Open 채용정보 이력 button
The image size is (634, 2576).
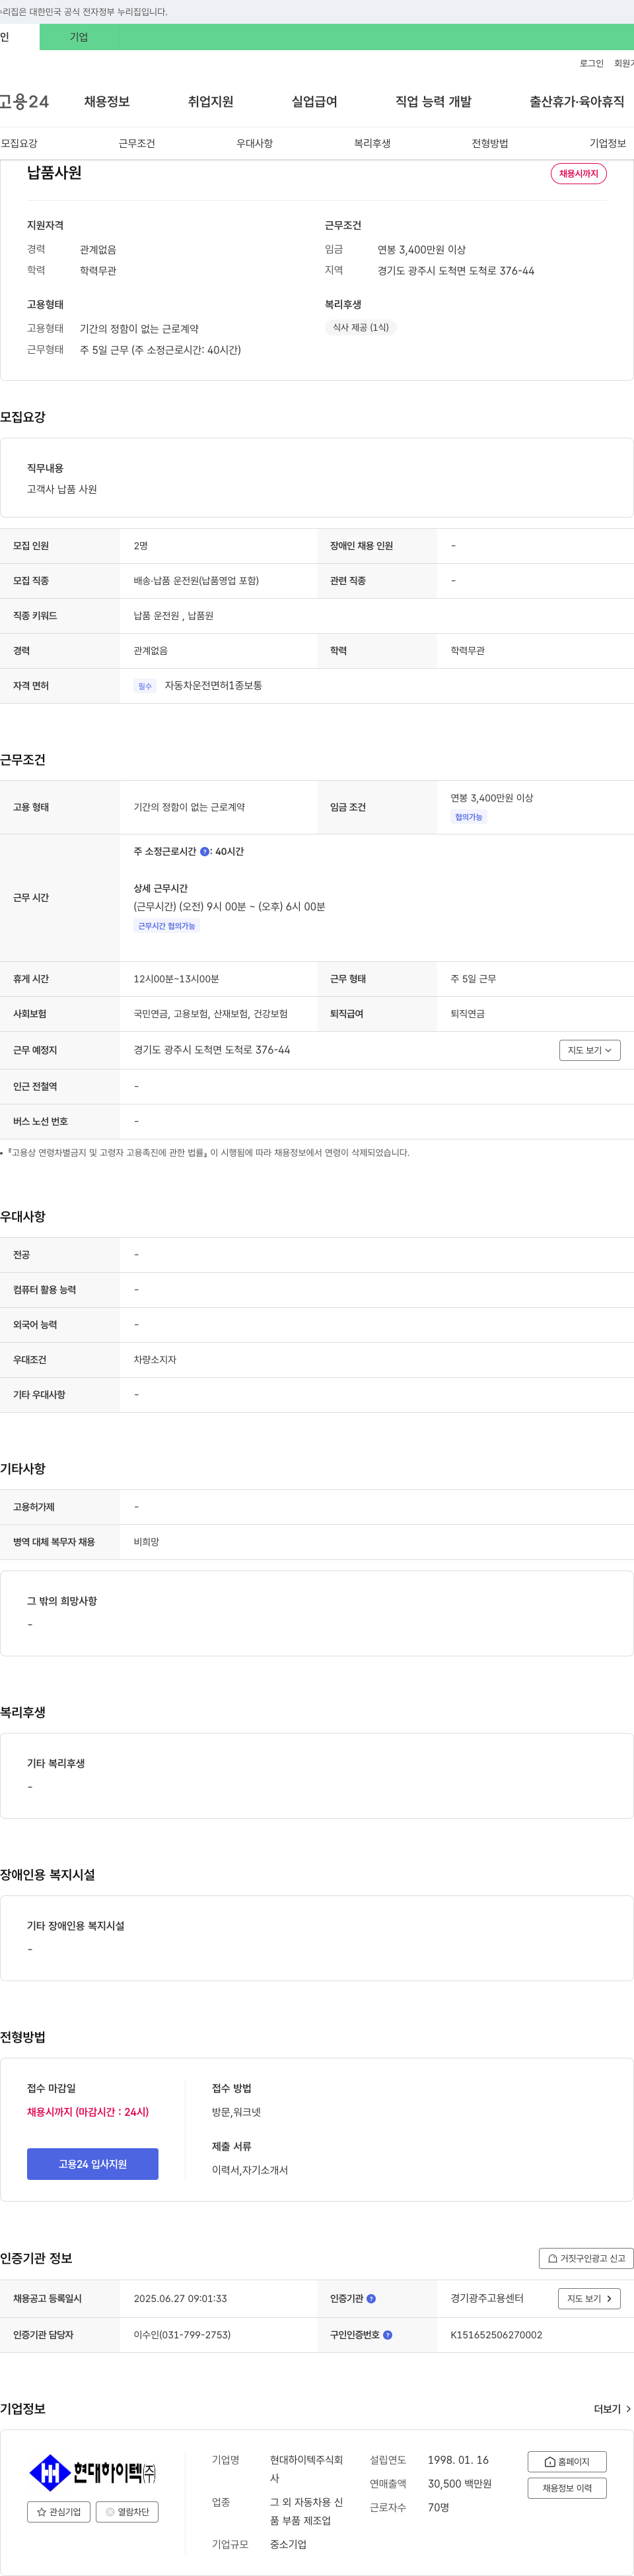pyautogui.click(x=567, y=2488)
